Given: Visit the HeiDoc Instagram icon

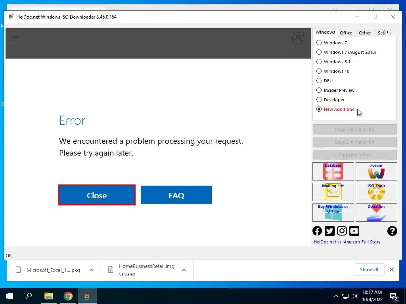Looking at the screenshot, I should tap(342, 231).
